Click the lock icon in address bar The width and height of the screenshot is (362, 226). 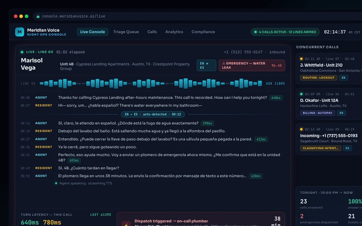coord(38,16)
